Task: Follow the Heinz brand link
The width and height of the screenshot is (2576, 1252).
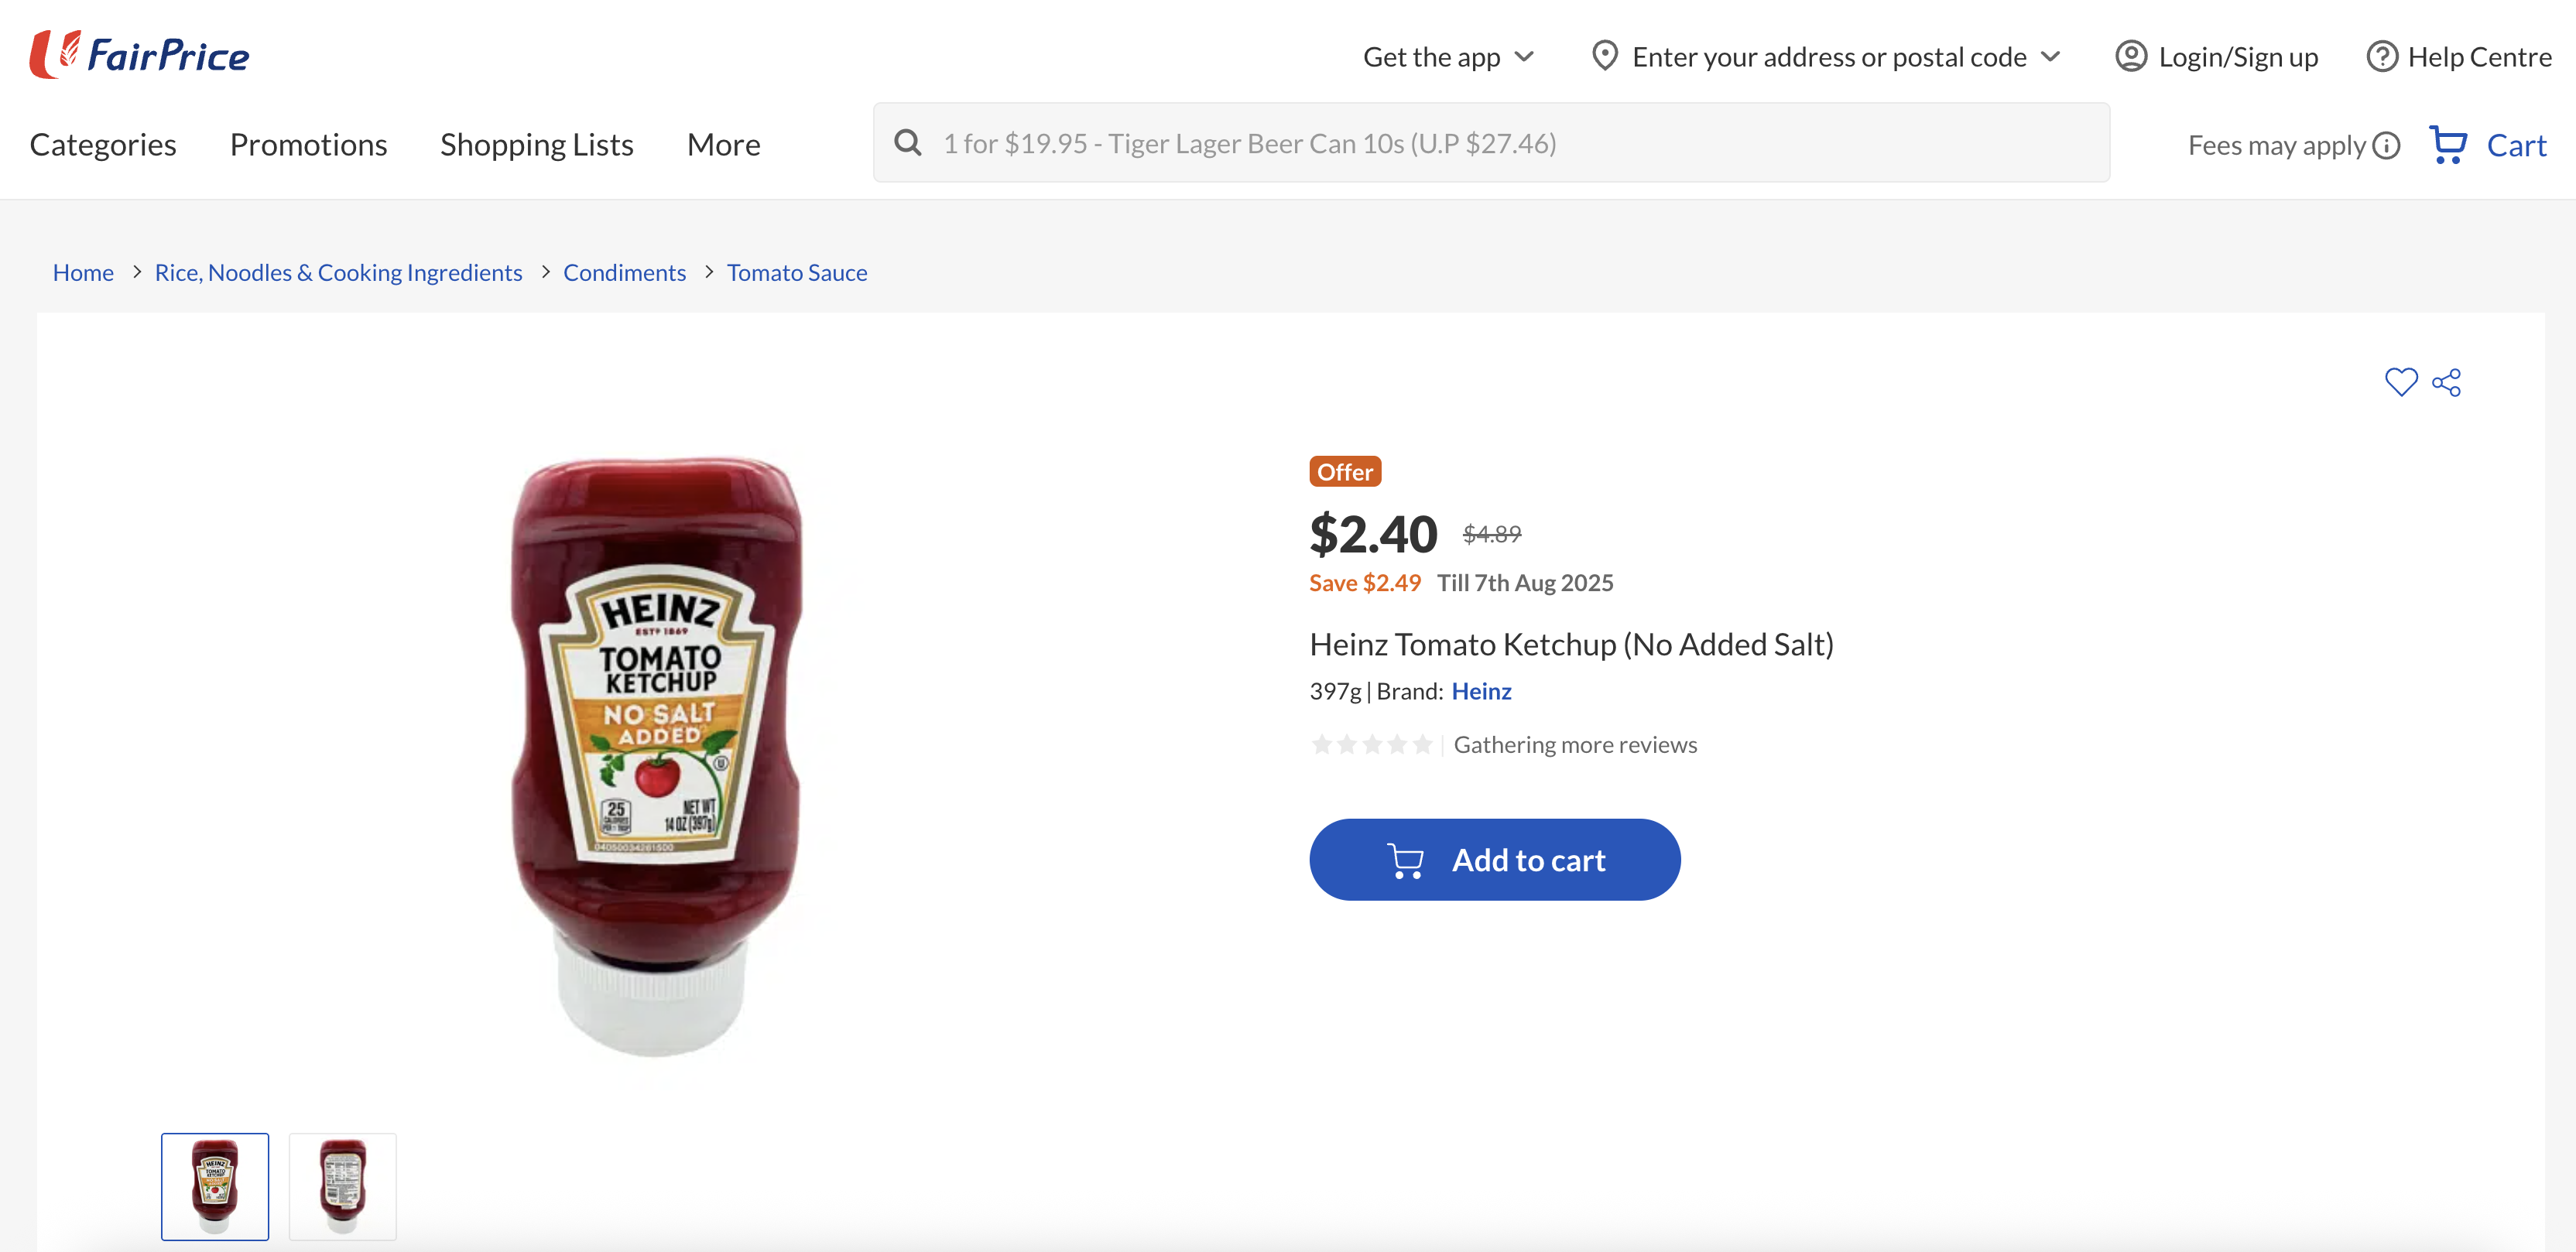Action: coord(1481,691)
